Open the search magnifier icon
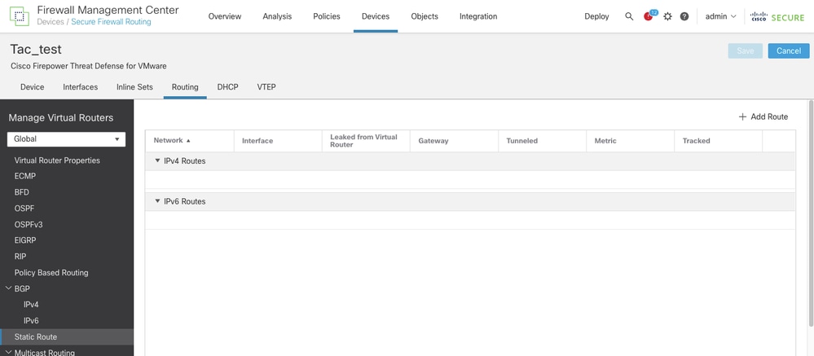The width and height of the screenshot is (814, 356). 629,16
